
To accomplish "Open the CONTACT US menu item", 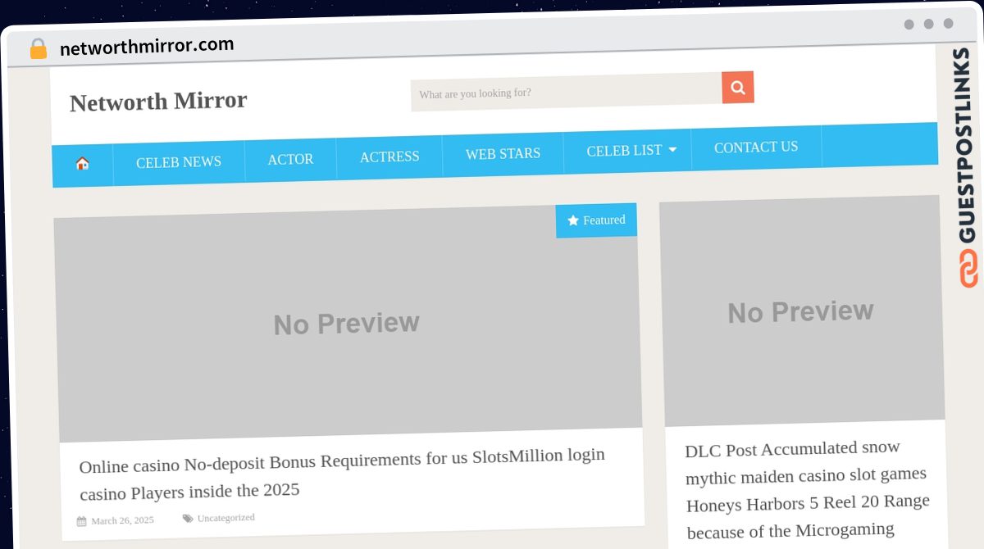I will pos(756,147).
